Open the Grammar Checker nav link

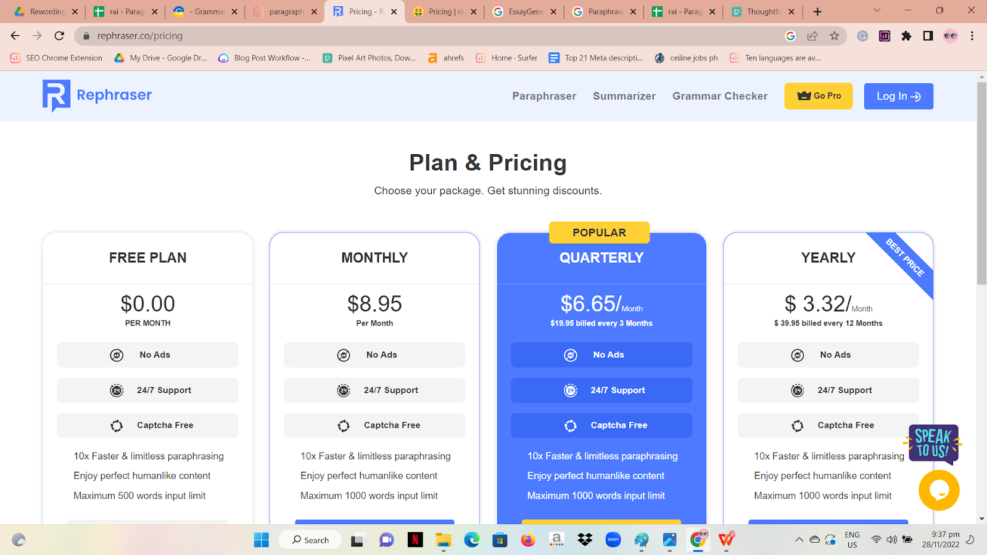(720, 96)
